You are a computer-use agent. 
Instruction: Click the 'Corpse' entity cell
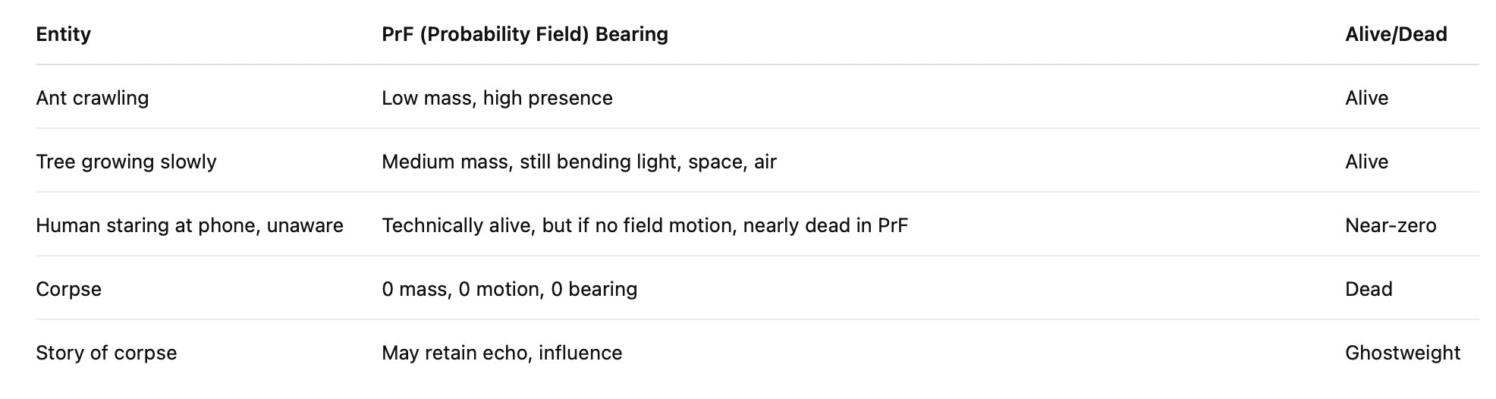(x=68, y=289)
